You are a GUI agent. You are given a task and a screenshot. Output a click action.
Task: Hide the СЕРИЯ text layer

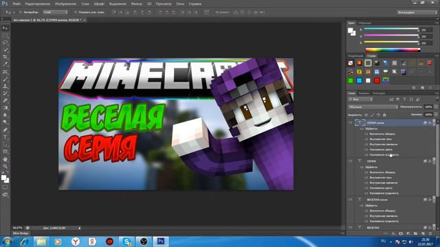tap(350, 161)
